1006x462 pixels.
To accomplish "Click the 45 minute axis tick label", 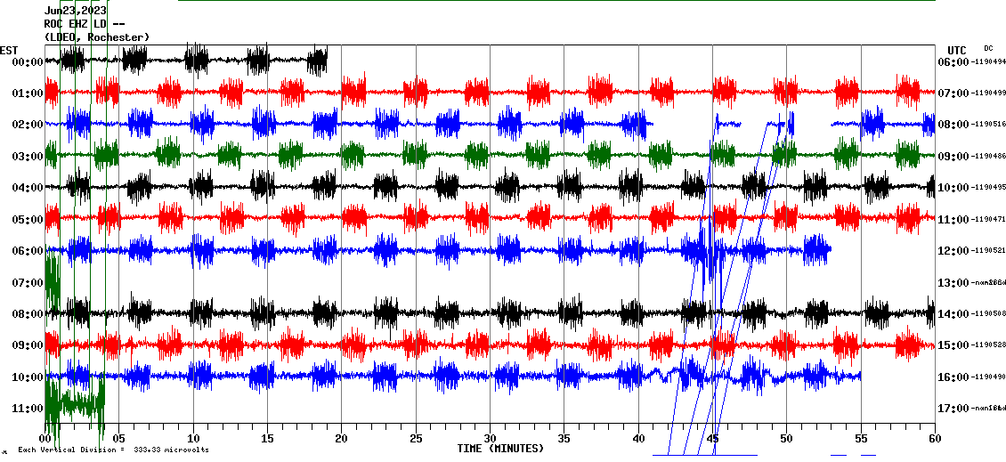I will [x=712, y=439].
